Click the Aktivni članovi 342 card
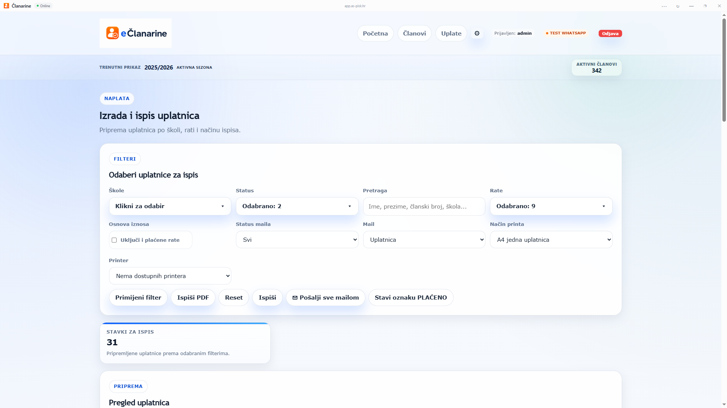This screenshot has width=727, height=408. point(596,68)
